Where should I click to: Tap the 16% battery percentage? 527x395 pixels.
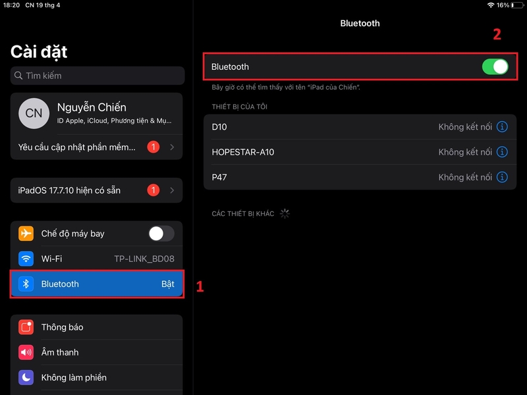pyautogui.click(x=503, y=5)
